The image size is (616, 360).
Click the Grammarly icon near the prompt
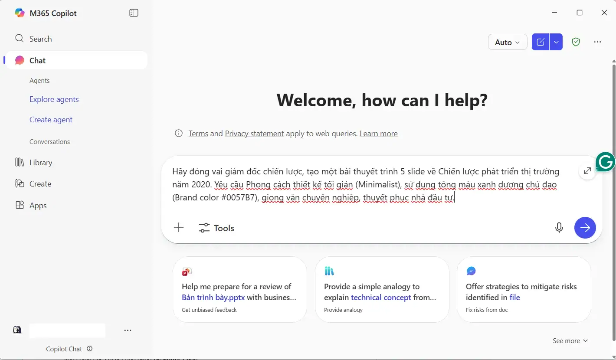pos(606,162)
